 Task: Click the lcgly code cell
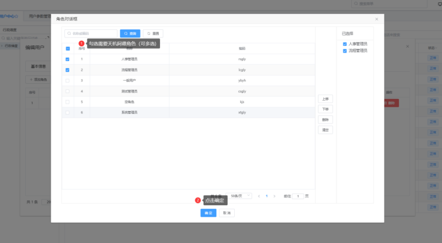[242, 70]
